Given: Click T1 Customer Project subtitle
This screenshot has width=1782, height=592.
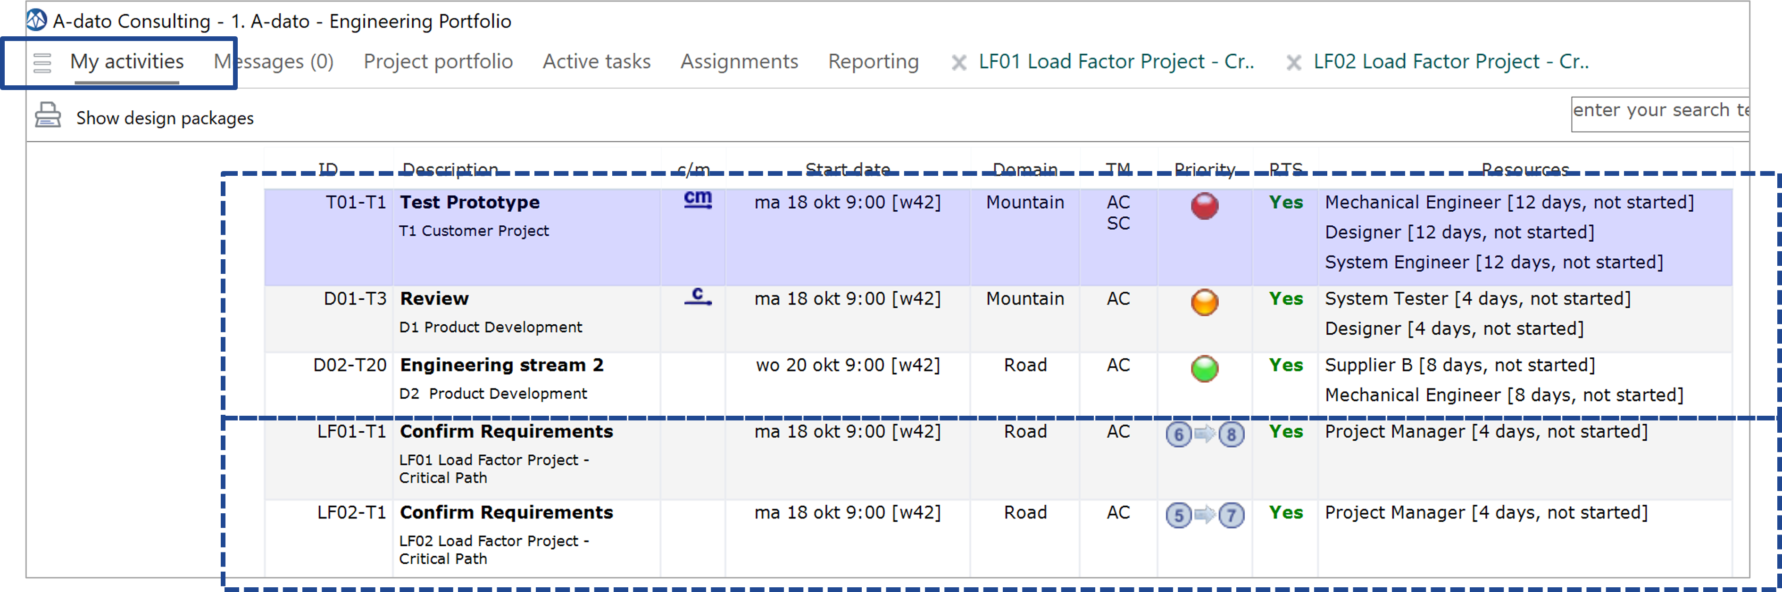Looking at the screenshot, I should click(474, 231).
